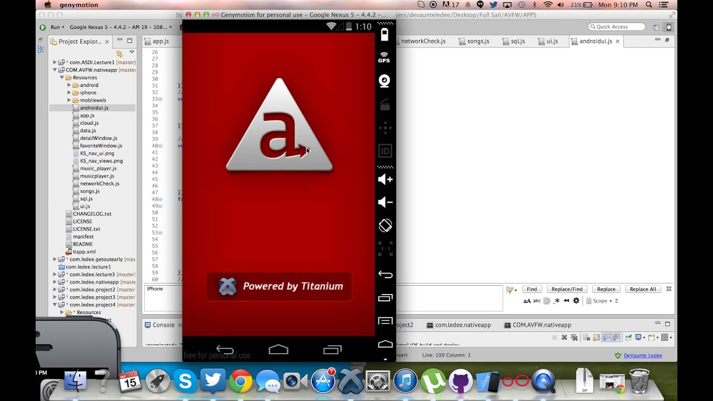
Task: Open the Genymotion GPS widget
Action: pos(384,57)
